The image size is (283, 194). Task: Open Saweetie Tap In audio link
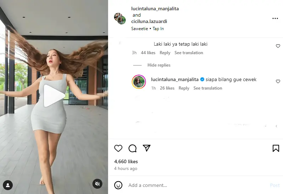(147, 29)
